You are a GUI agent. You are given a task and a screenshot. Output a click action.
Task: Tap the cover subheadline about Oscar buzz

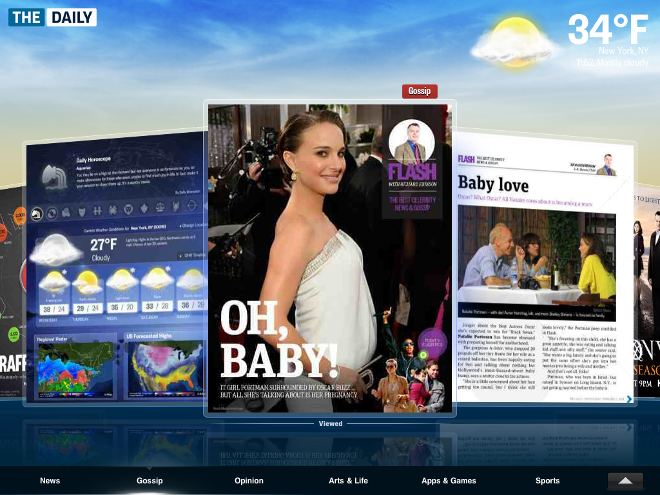point(289,391)
